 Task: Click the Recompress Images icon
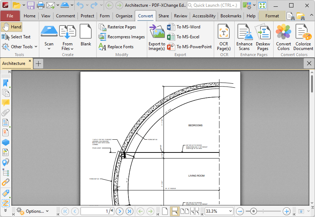tap(102, 37)
